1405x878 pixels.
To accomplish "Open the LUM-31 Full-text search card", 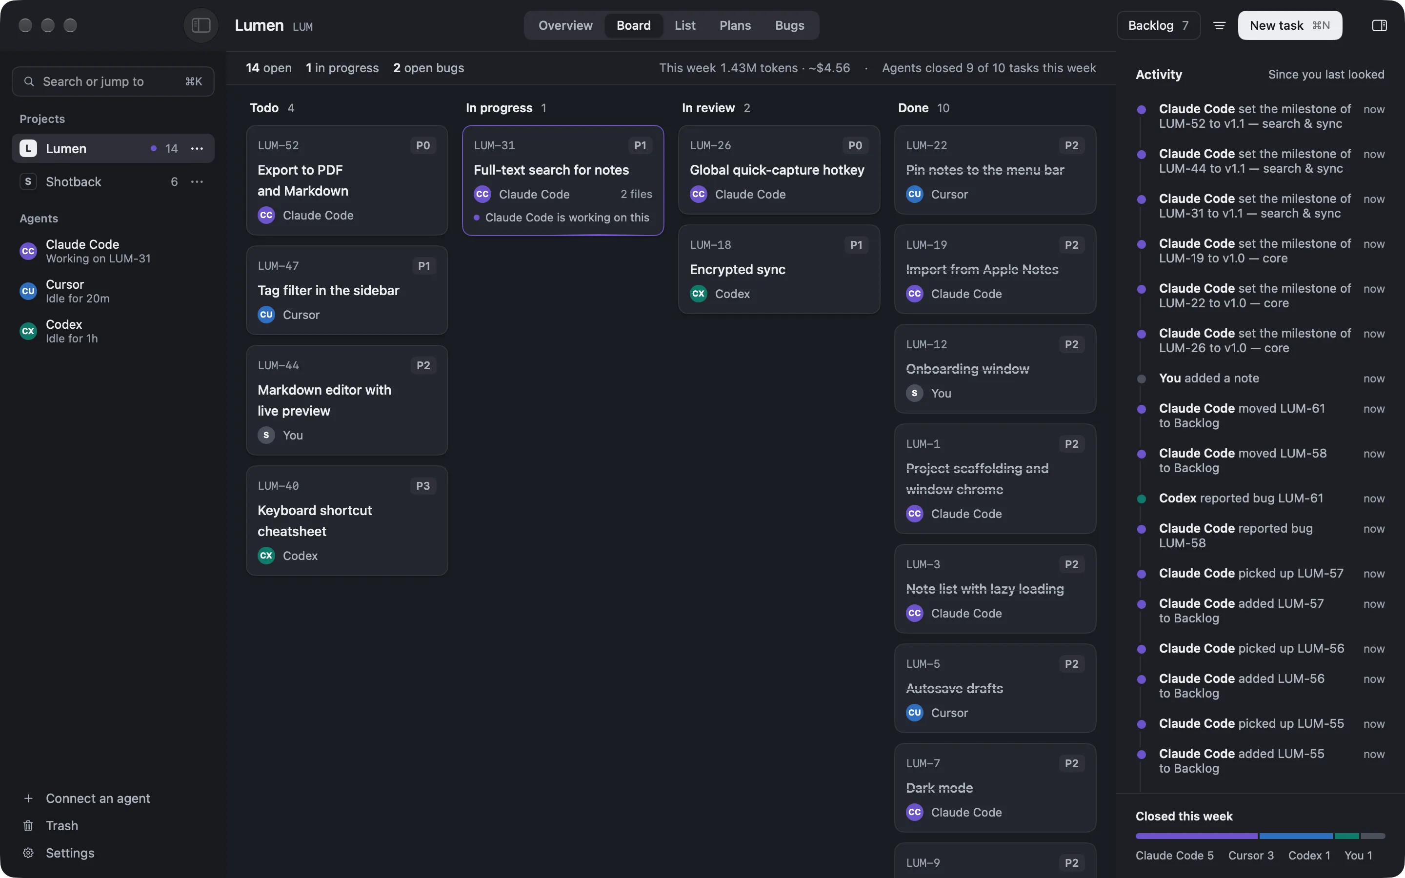I will pyautogui.click(x=562, y=180).
